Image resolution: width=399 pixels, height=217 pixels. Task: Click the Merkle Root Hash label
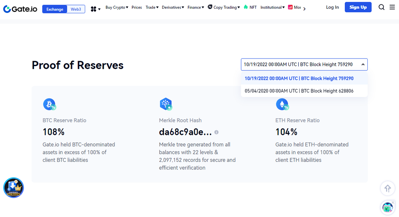(x=180, y=120)
